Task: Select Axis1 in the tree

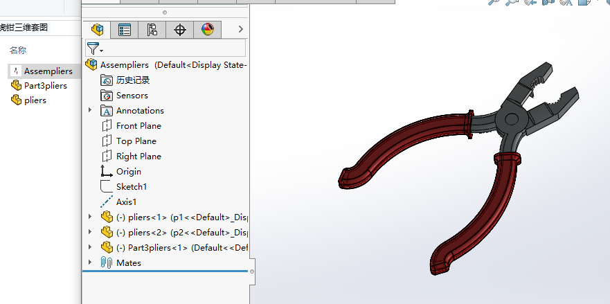Action: point(127,202)
